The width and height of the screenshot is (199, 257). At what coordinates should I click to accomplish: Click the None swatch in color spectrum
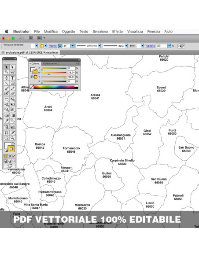click(x=32, y=87)
